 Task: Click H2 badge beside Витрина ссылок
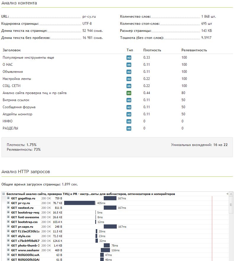point(129,100)
